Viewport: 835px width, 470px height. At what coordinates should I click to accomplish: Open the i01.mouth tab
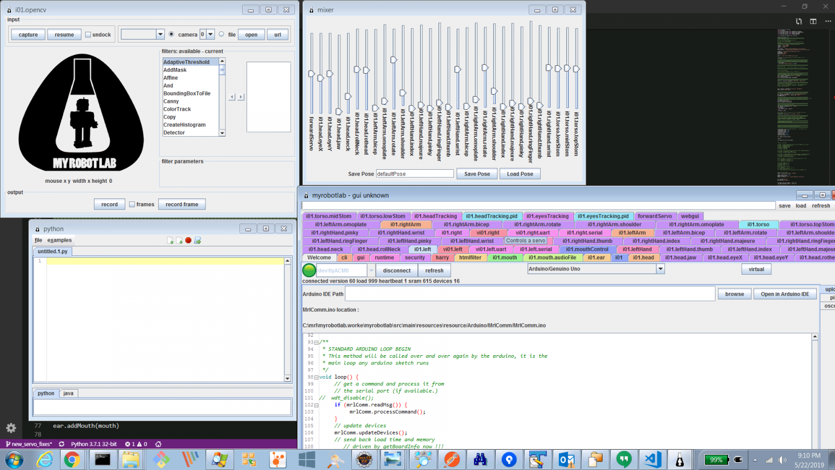[x=505, y=257]
